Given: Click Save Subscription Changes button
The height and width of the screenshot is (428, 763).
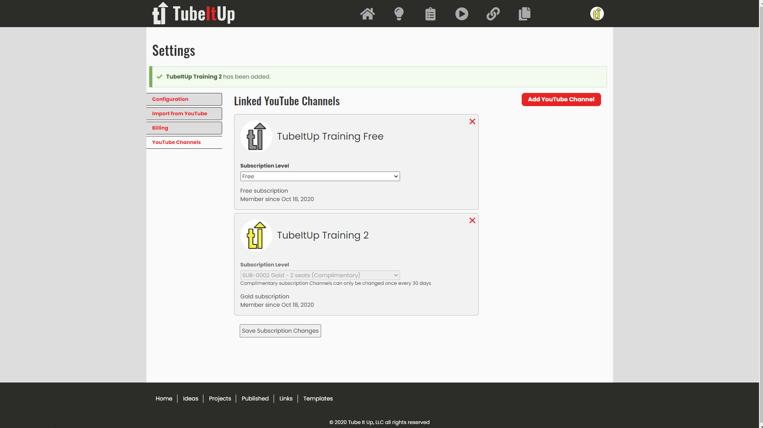Looking at the screenshot, I should 280,331.
